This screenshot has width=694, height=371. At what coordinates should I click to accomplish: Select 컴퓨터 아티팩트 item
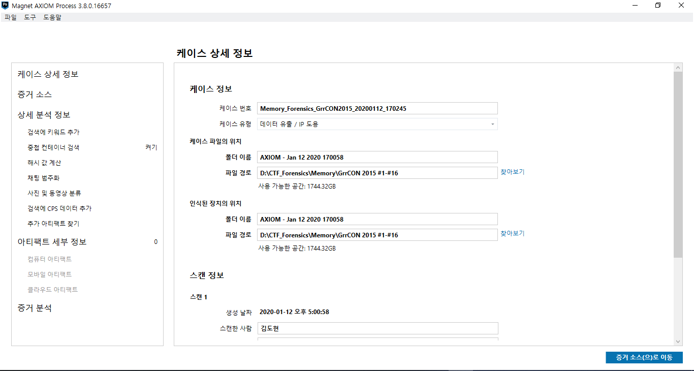pyautogui.click(x=50, y=259)
